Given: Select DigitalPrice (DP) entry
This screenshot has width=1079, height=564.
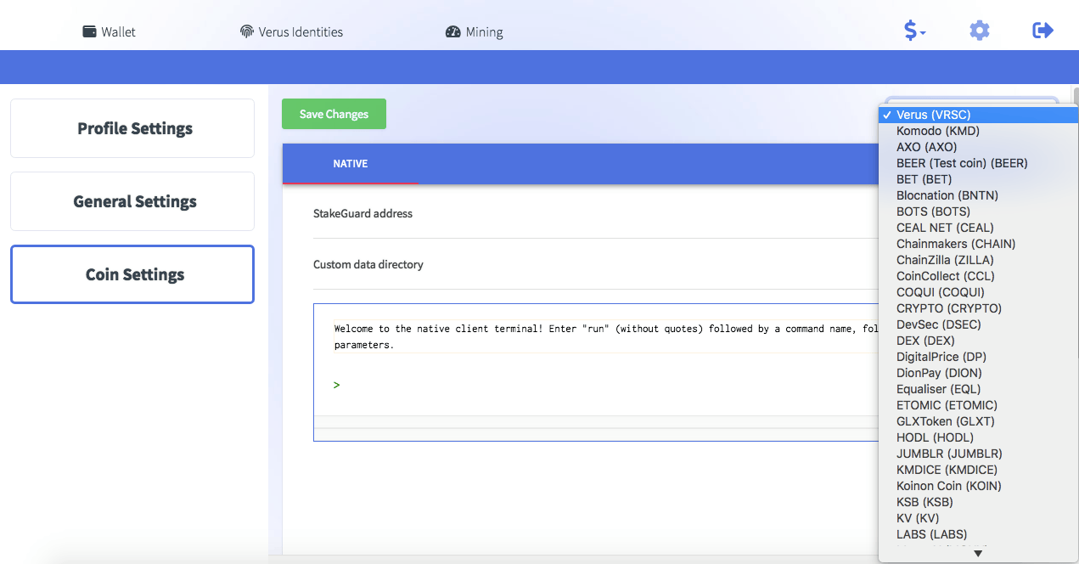Looking at the screenshot, I should [978, 357].
